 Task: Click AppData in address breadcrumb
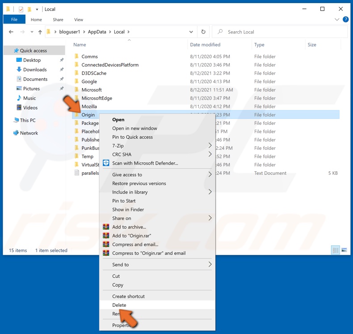pos(97,32)
